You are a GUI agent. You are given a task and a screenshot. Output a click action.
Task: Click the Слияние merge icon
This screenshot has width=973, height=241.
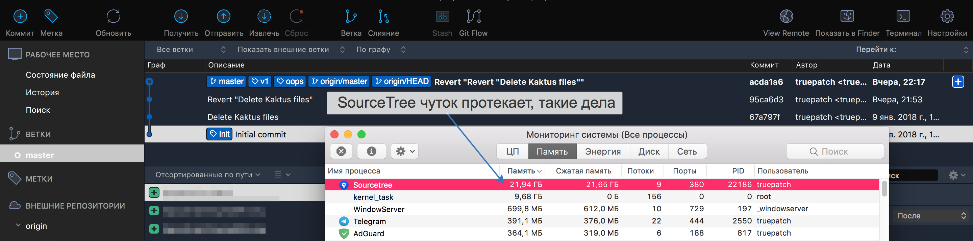click(383, 16)
